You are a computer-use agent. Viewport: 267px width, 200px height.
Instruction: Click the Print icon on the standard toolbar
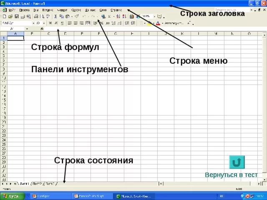(36, 17)
